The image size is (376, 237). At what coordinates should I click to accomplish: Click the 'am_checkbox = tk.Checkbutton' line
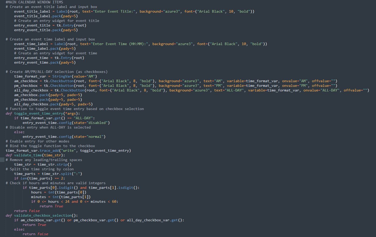tap(176, 81)
